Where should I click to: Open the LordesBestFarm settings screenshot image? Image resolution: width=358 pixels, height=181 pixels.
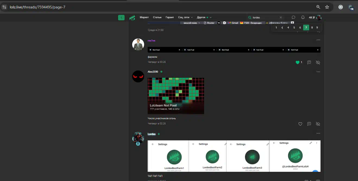(x=234, y=156)
